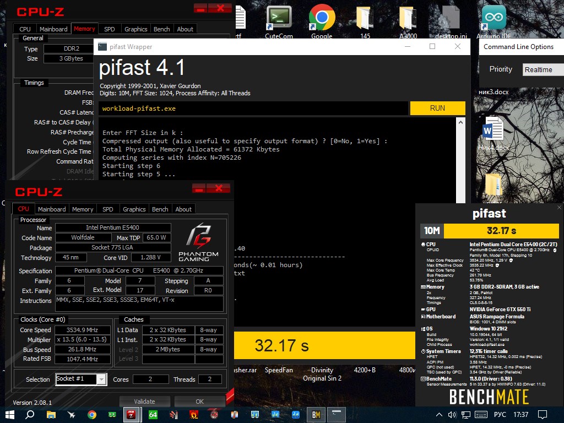The height and width of the screenshot is (423, 564).
Task: Close the BenchMate pifast result panel
Action: [x=559, y=207]
